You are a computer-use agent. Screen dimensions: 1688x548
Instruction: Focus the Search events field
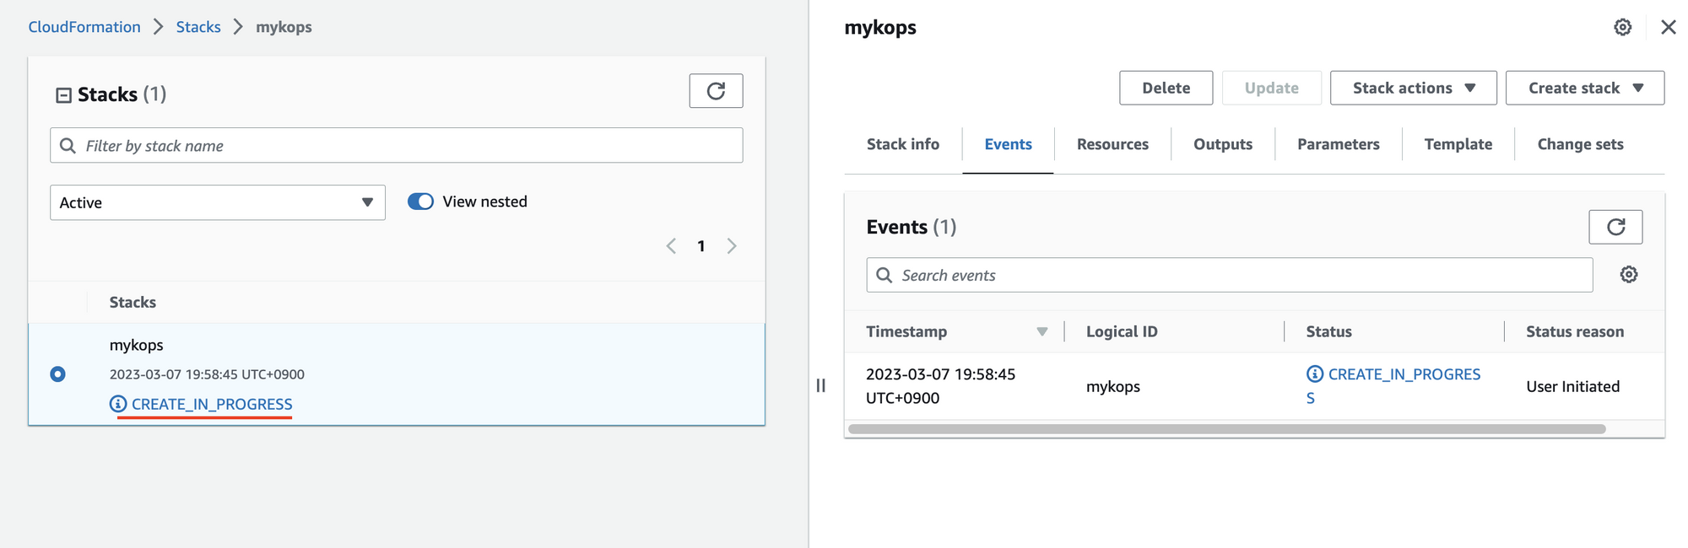click(1229, 275)
